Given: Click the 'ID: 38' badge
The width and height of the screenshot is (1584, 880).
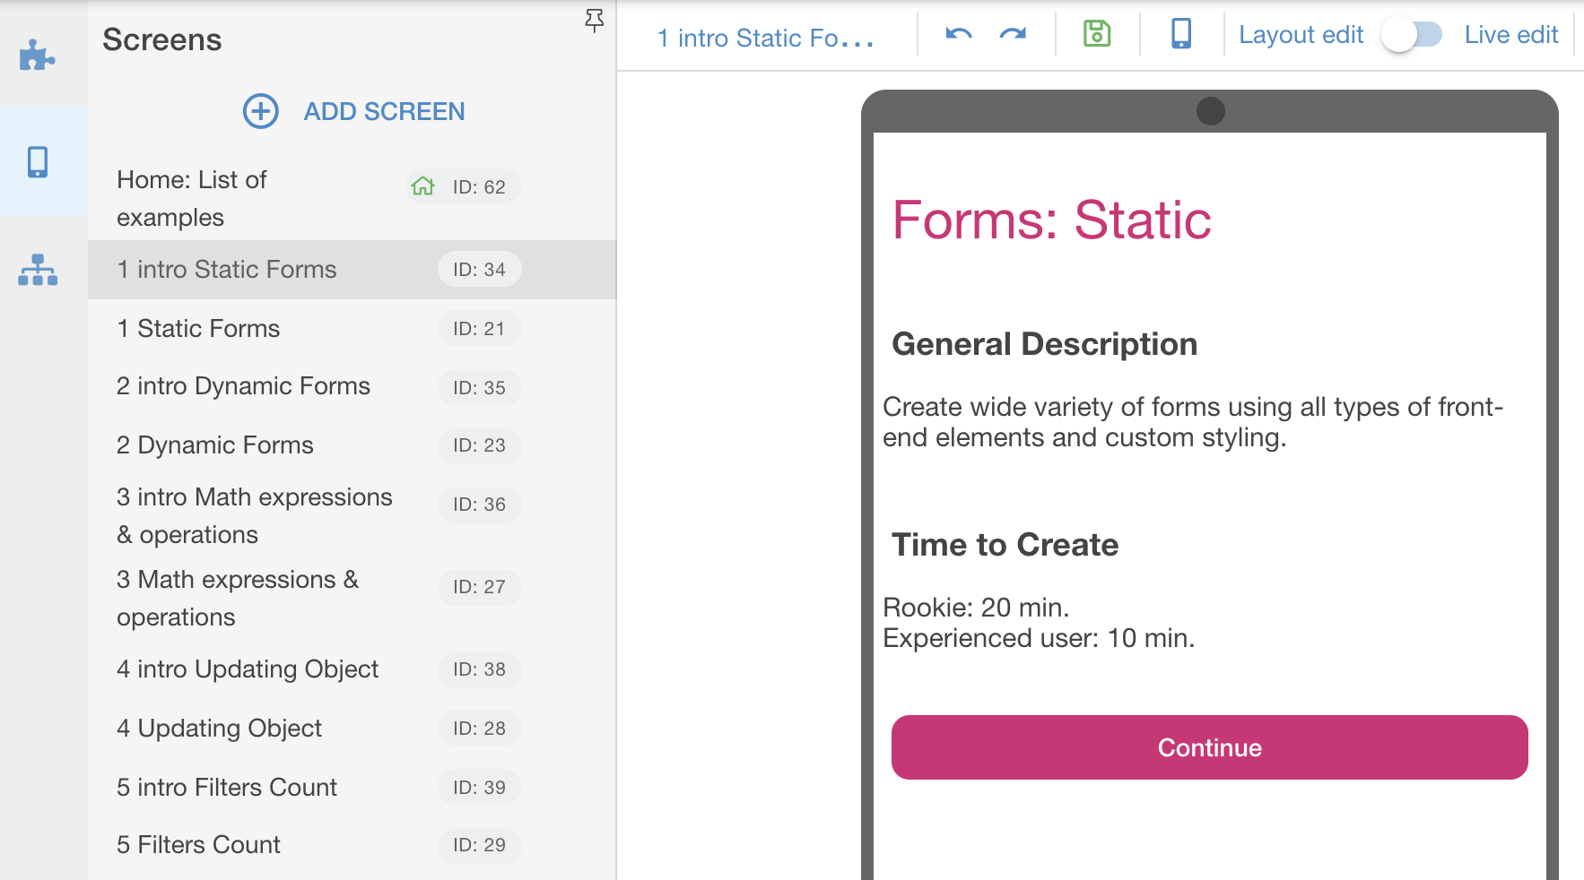Looking at the screenshot, I should [x=479, y=669].
